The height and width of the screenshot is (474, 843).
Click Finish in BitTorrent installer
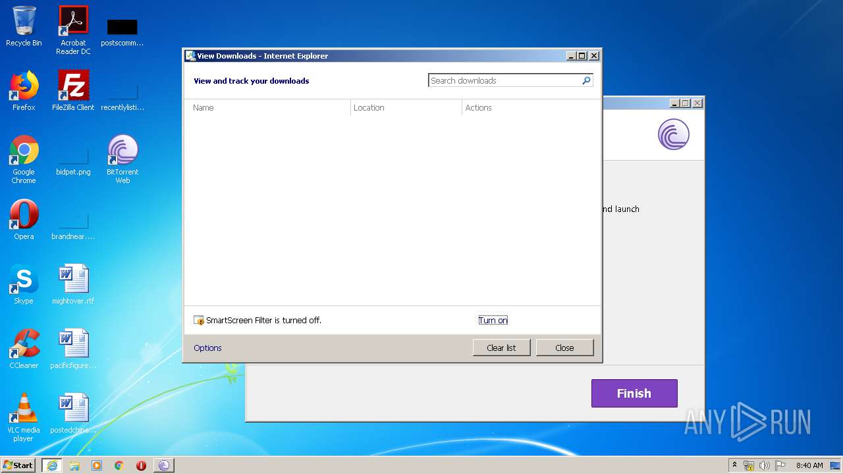click(x=634, y=393)
